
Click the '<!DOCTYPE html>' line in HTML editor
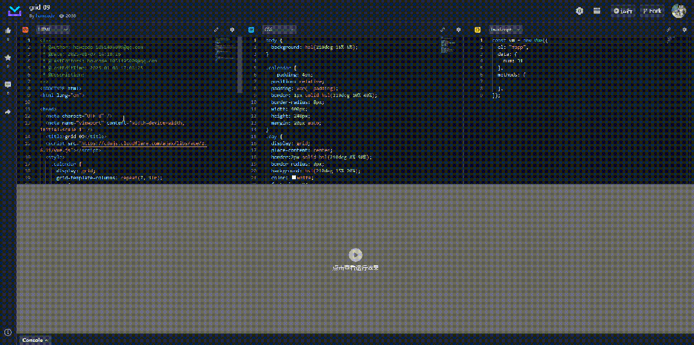tap(60, 88)
